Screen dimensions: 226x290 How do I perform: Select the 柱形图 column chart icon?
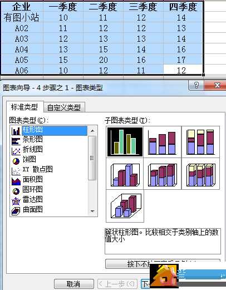pyautogui.click(x=16, y=131)
